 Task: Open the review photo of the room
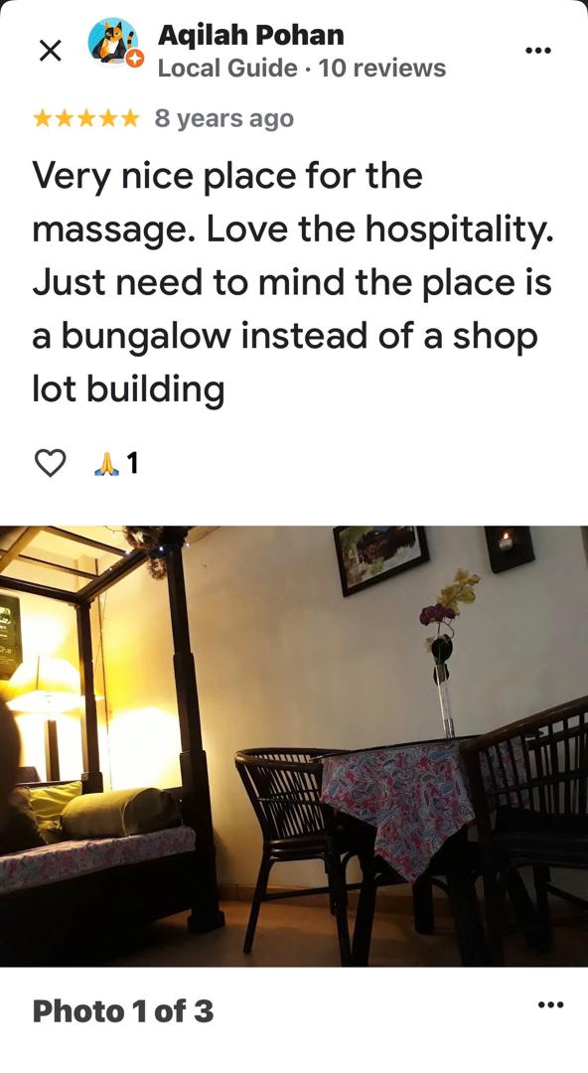[294, 746]
